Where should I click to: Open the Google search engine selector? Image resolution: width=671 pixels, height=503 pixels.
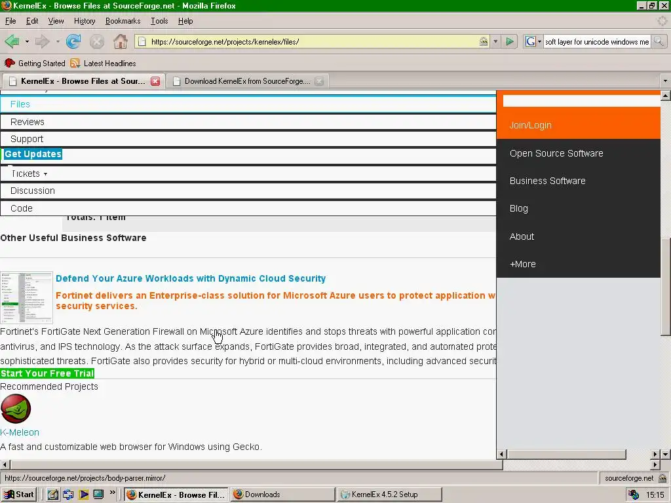[533, 41]
